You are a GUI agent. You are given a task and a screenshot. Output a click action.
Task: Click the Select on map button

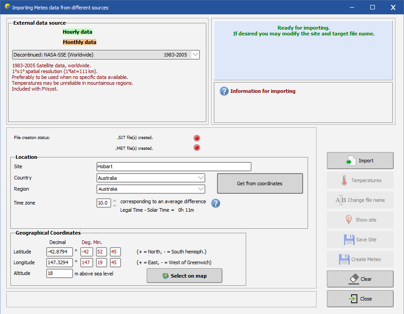pos(184,276)
